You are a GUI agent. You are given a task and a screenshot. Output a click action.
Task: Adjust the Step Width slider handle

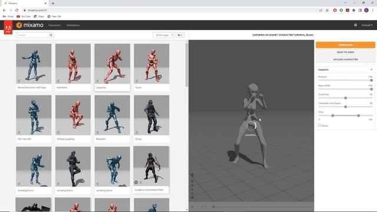[x=371, y=89]
